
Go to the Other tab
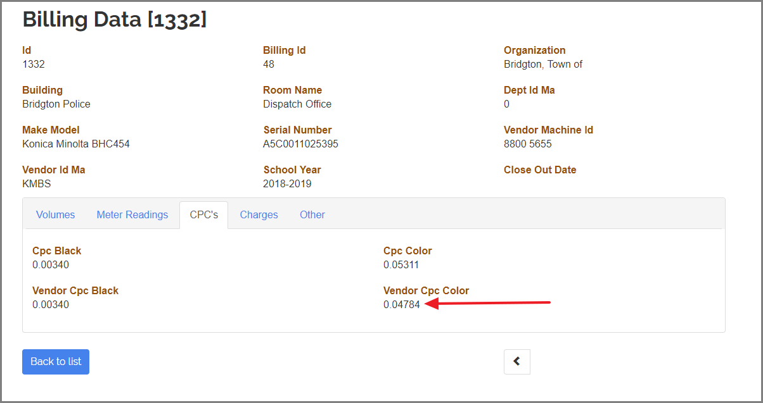(312, 215)
